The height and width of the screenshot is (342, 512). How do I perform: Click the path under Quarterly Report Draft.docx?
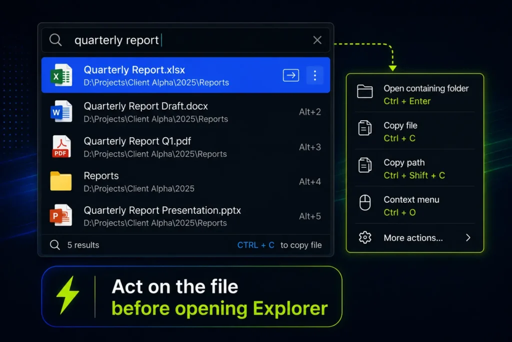[x=156, y=119]
